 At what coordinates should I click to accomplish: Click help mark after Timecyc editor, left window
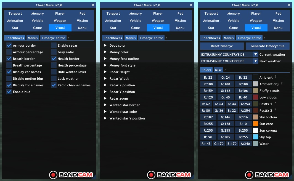pos(68,38)
